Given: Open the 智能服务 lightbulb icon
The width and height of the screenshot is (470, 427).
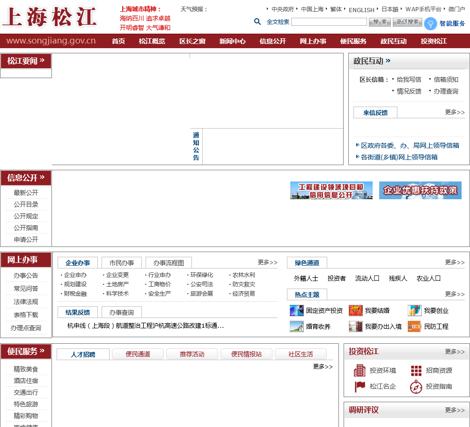Looking at the screenshot, I should point(430,23).
